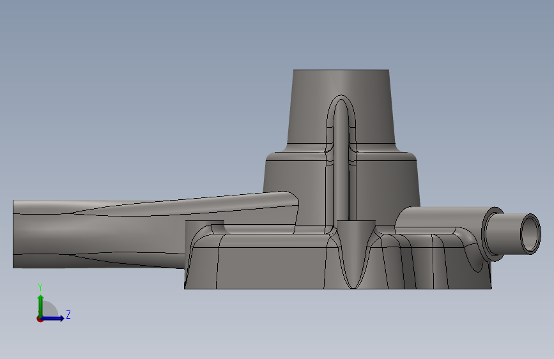
Task: Select the small pipe nozzle opening on right
Action: pyautogui.click(x=531, y=234)
